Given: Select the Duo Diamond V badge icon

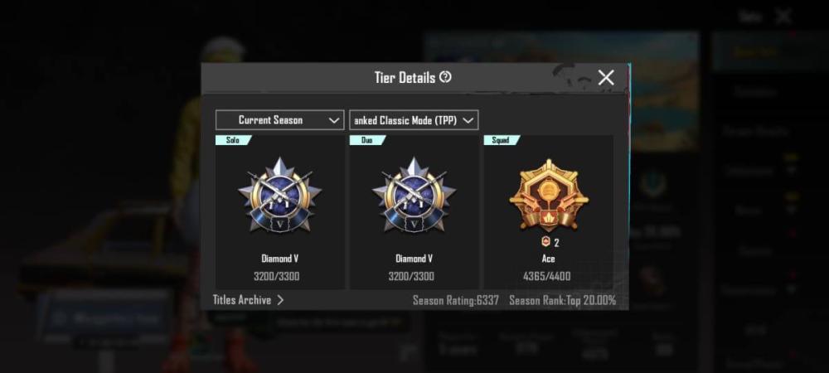Looking at the screenshot, I should (x=414, y=195).
